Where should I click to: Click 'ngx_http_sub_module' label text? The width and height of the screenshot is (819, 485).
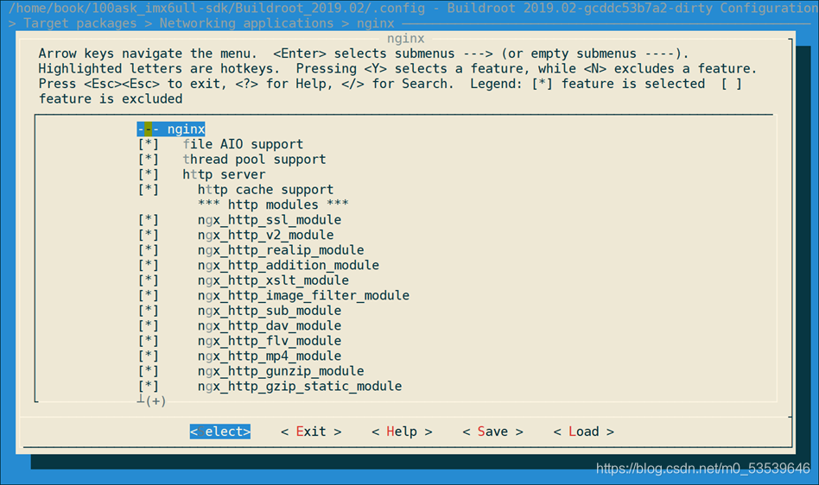point(270,311)
